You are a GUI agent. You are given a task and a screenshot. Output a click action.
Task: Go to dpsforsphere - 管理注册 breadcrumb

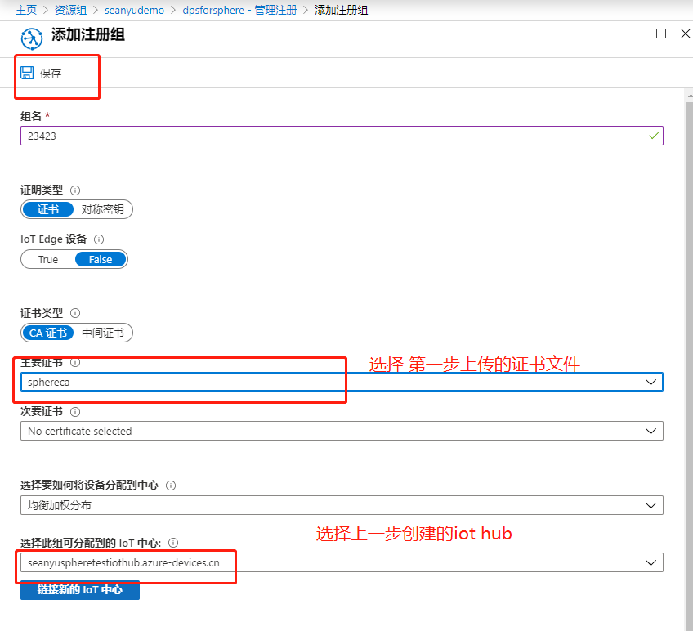click(239, 10)
